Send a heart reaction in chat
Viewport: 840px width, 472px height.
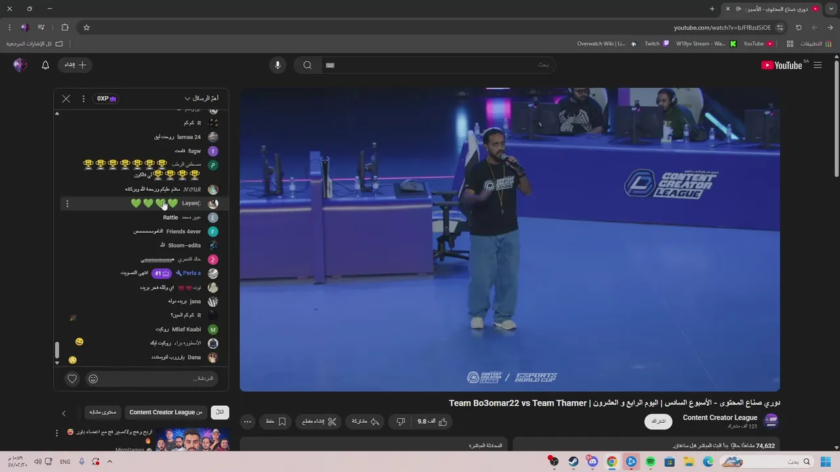(x=72, y=378)
